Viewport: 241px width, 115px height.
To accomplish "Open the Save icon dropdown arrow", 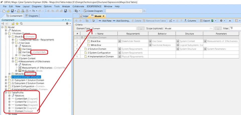I will (x=15, y=11).
